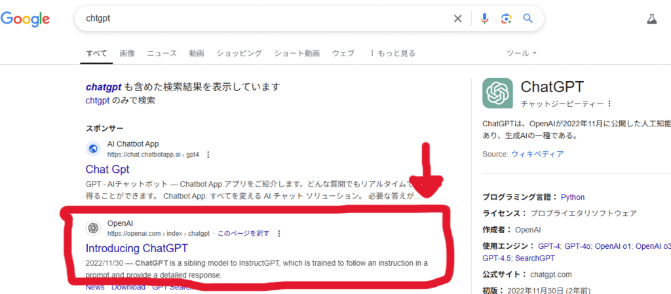671x294 pixels.
Task: Switch to 画像 tab
Action: pos(127,54)
